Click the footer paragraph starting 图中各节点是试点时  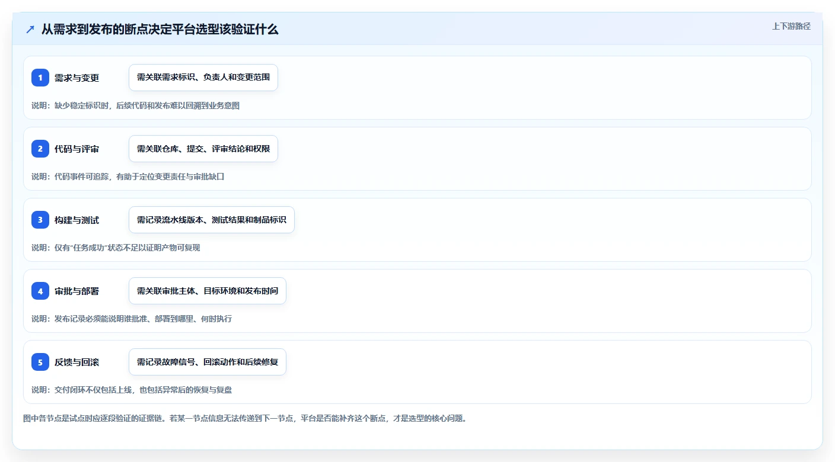[245, 418]
